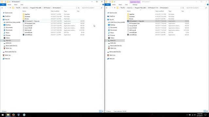This screenshot has height=117, width=209.
Task: Expand ribbon chevron in right window
Action: coord(205,5)
